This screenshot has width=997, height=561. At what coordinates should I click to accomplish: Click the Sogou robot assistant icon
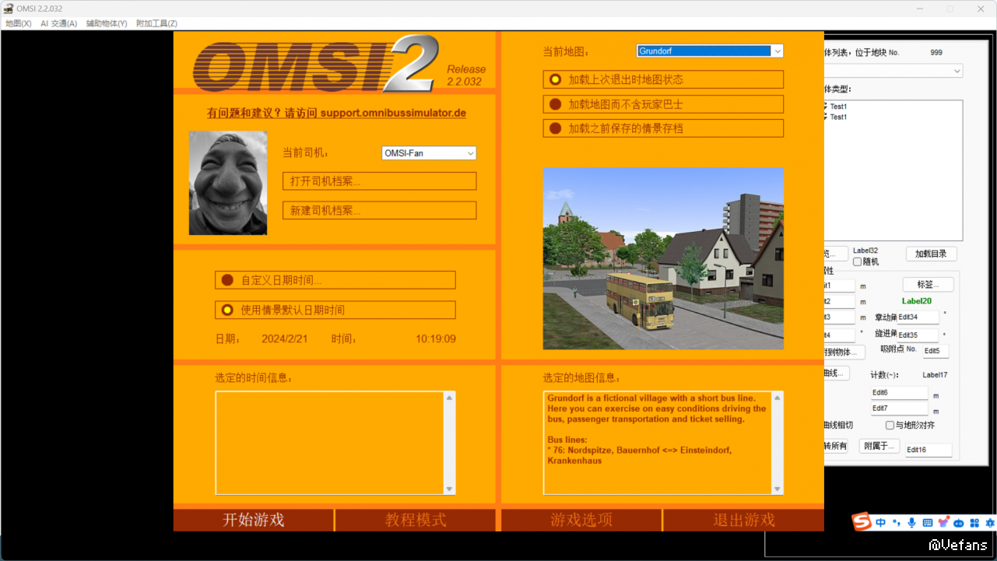tap(959, 523)
